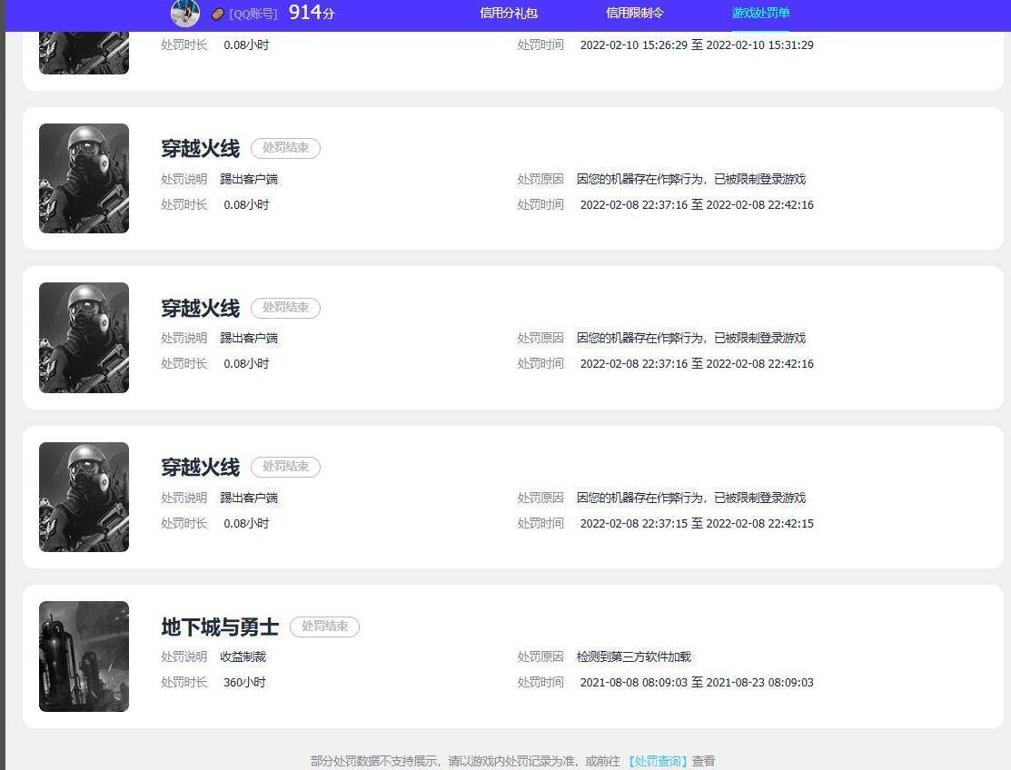Click the 地下城与勇士 title text
Screen dimensions: 1011x770
pos(218,627)
